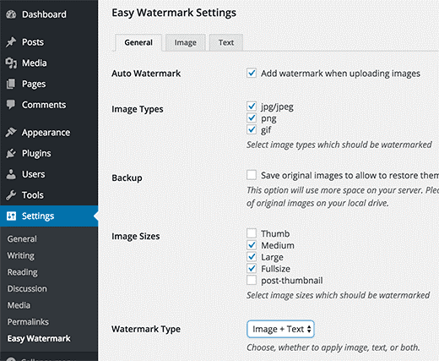The height and width of the screenshot is (361, 439).
Task: Check the post-thumbnail image size box
Action: (252, 280)
